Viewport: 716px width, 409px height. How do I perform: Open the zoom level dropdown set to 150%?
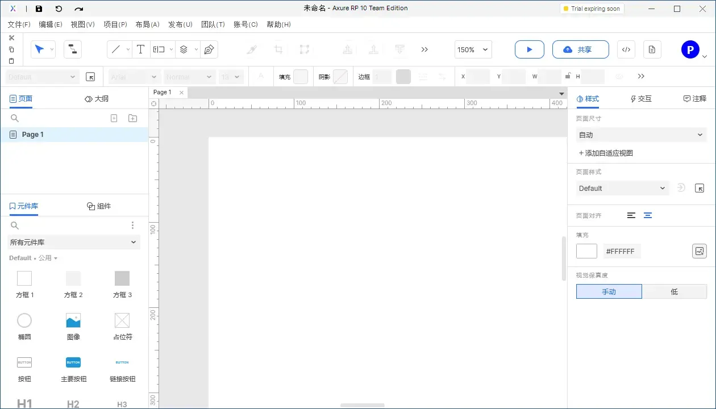click(472, 49)
